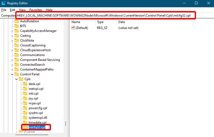
Task: Click the (value not set) data cell
Action: (128, 28)
